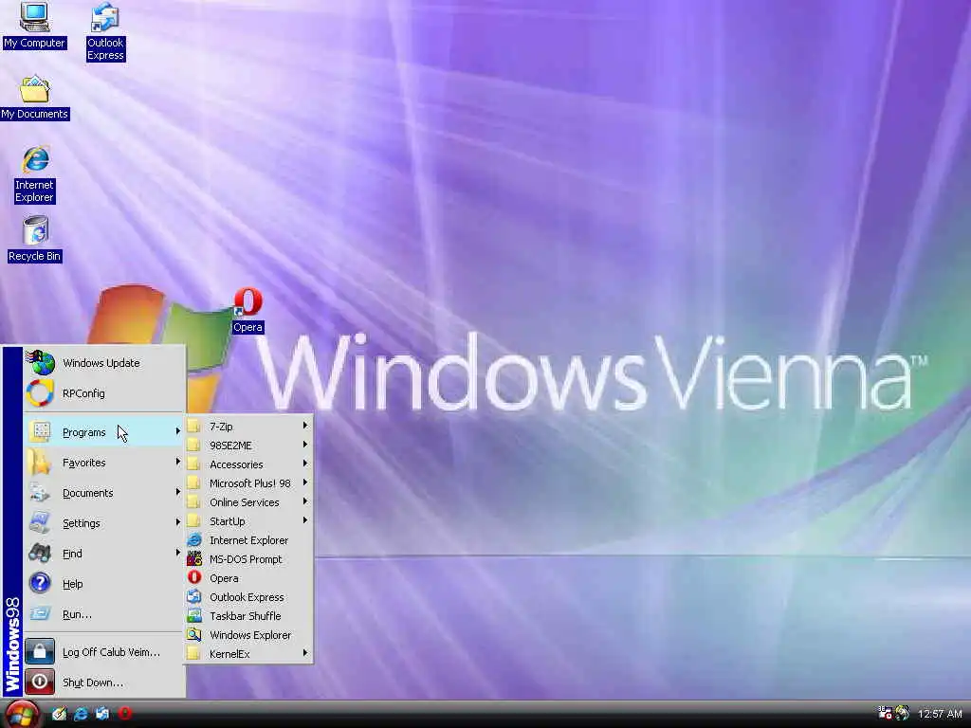Expand the Accessories folder in Programs menu
This screenshot has width=971, height=728.
(248, 464)
